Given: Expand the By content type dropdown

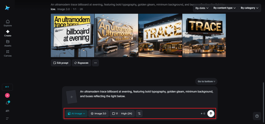Looking at the screenshot, I should pyautogui.click(x=224, y=8).
